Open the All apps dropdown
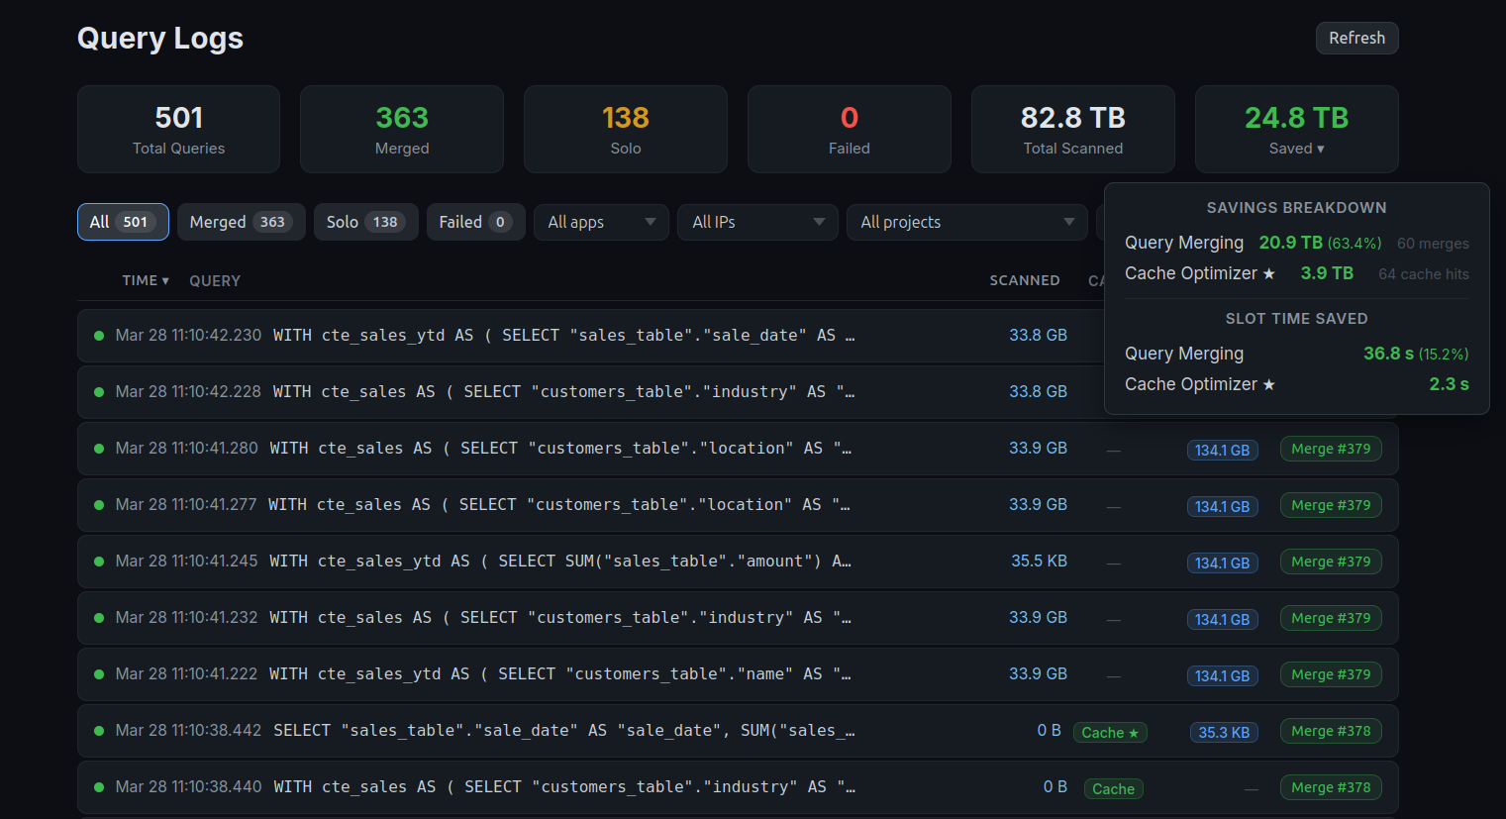This screenshot has width=1506, height=819. 601,222
